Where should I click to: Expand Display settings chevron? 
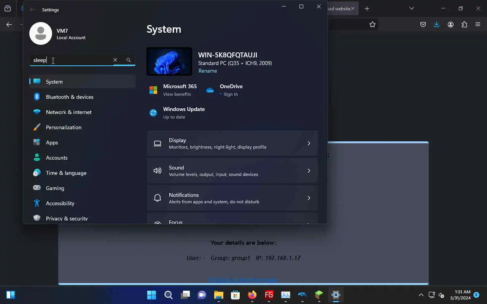click(309, 143)
